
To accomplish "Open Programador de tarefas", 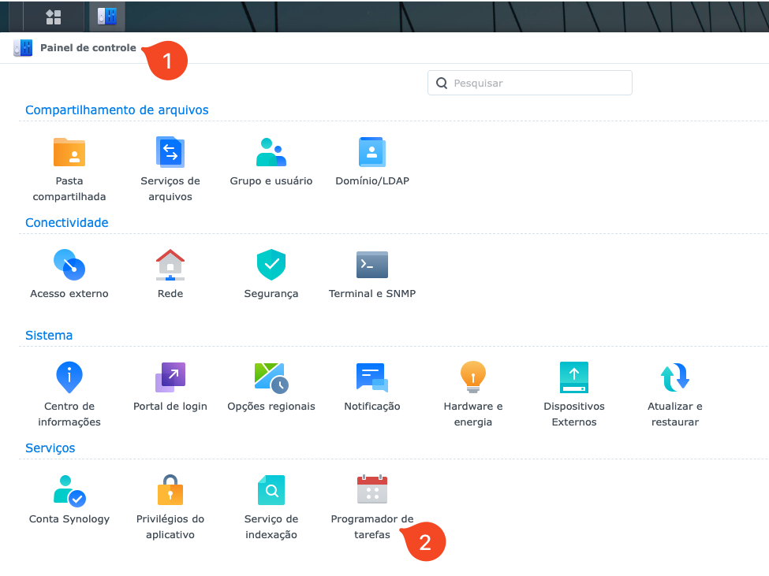I will tap(372, 491).
